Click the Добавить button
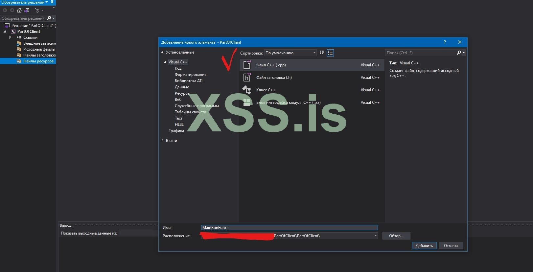 point(424,246)
